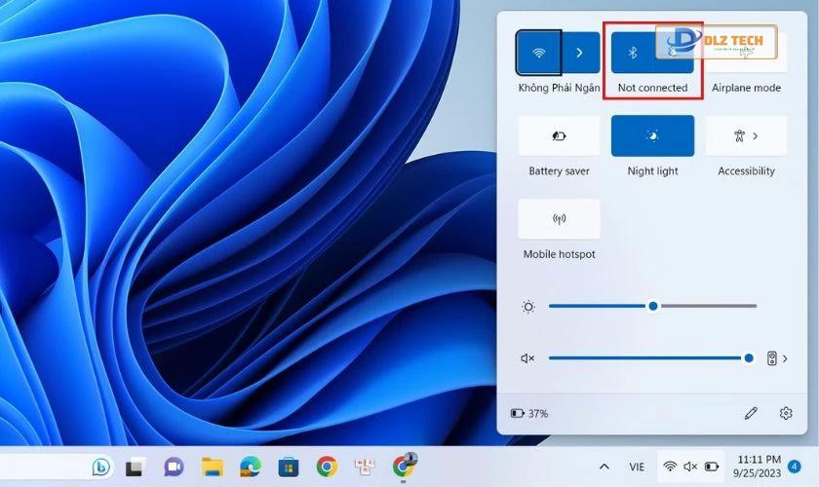
Task: Open Task View from the taskbar
Action: coord(136,467)
